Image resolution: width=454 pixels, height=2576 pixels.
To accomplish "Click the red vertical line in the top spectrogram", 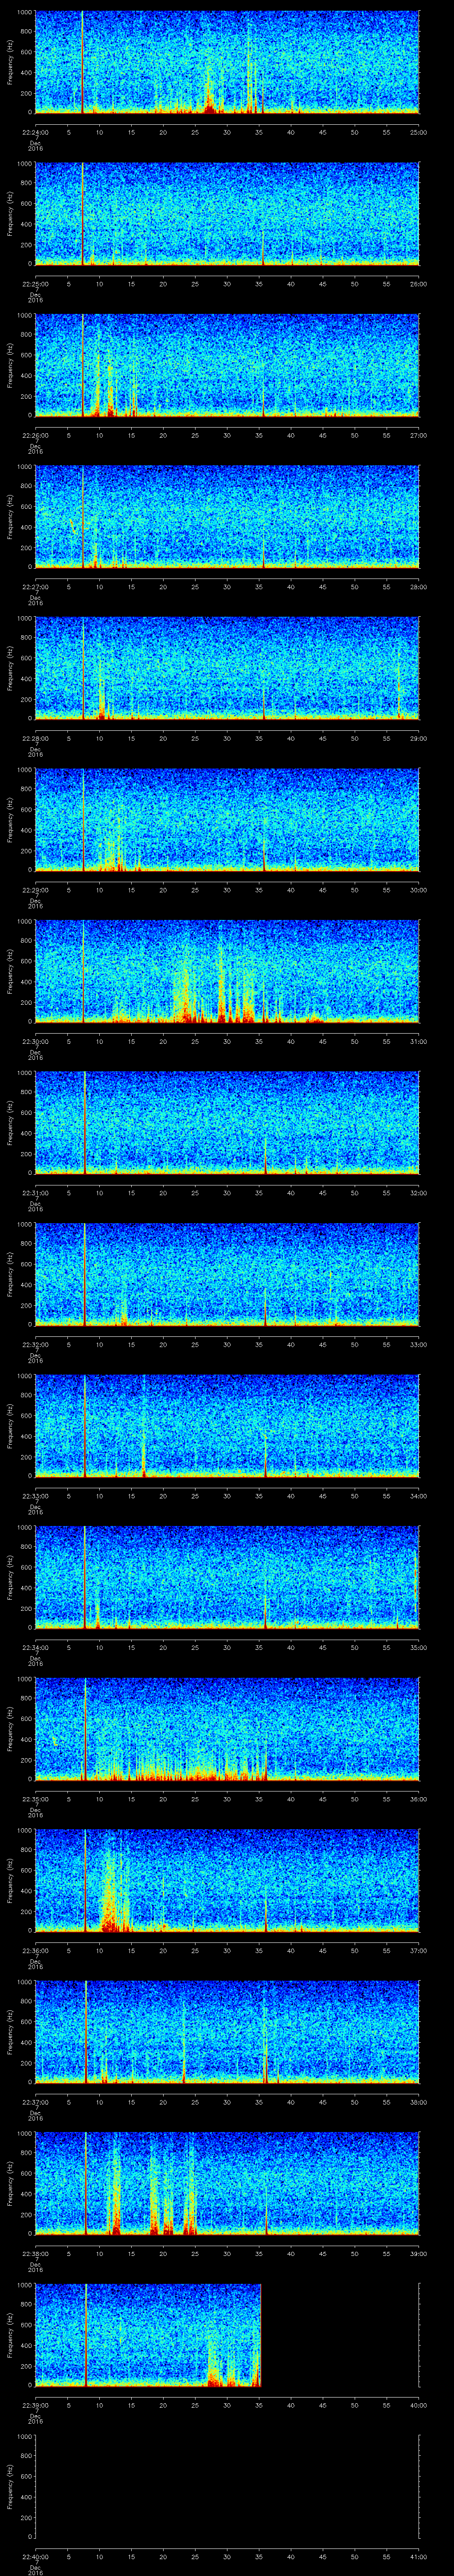I will [x=82, y=60].
